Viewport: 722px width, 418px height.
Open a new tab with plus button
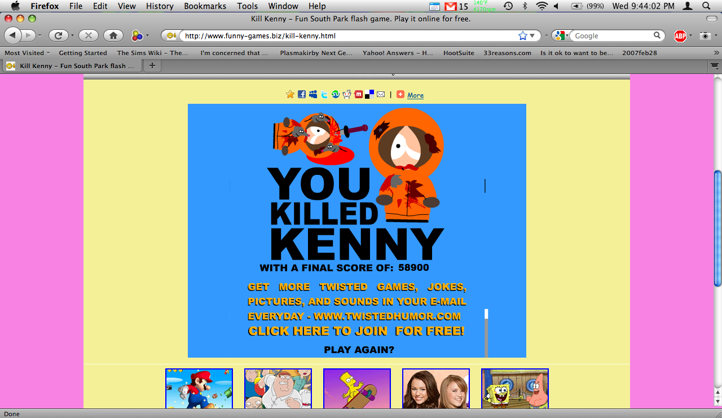[152, 66]
